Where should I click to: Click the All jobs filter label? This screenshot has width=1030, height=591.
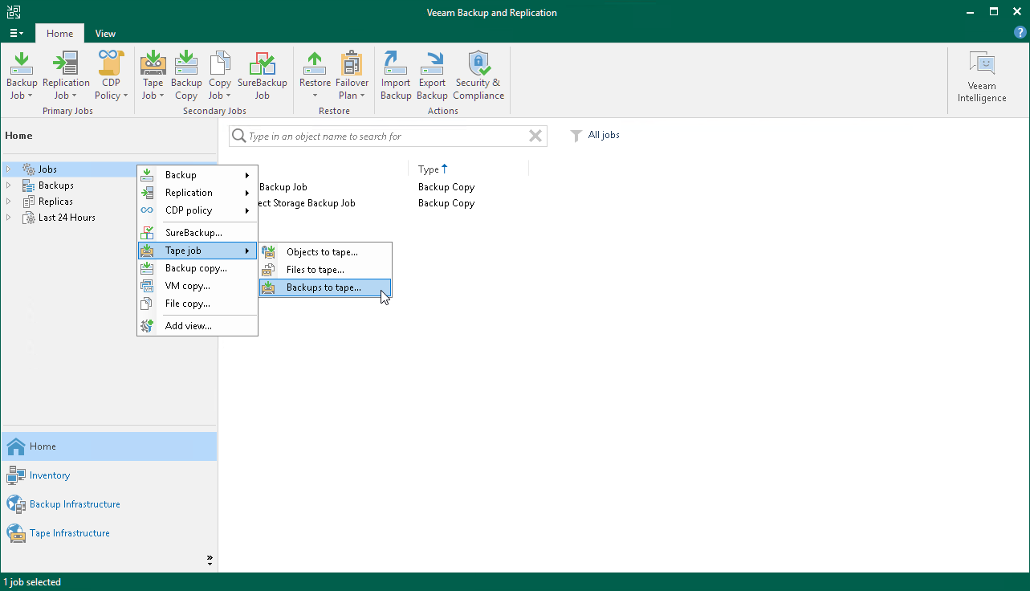(604, 136)
